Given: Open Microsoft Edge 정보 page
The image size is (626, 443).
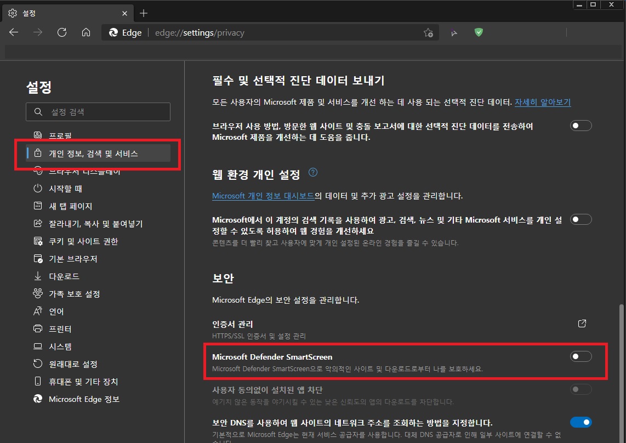Looking at the screenshot, I should (x=98, y=400).
